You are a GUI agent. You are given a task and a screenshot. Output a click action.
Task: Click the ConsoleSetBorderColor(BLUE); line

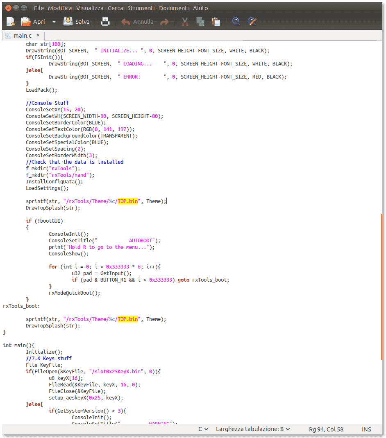pyautogui.click(x=66, y=123)
